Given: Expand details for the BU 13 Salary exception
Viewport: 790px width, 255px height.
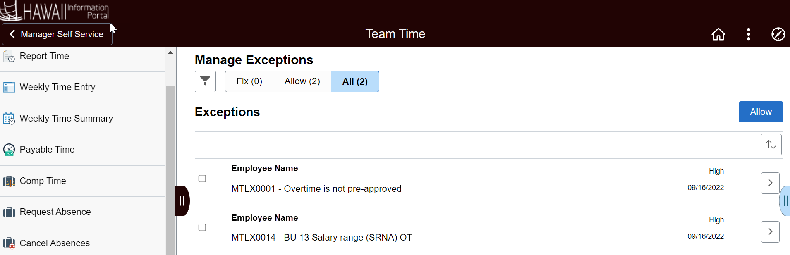Looking at the screenshot, I should pos(770,231).
